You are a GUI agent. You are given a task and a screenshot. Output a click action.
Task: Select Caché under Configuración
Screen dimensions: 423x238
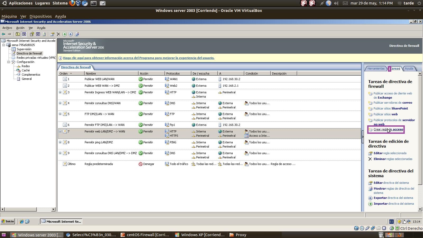26,70
